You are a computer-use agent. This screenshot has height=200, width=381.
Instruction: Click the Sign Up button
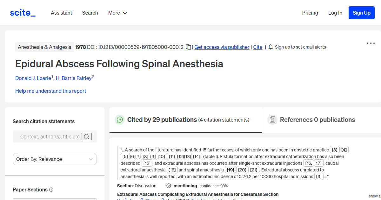click(x=361, y=13)
